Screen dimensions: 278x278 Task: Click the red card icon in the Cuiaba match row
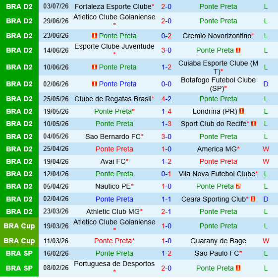click(95, 67)
